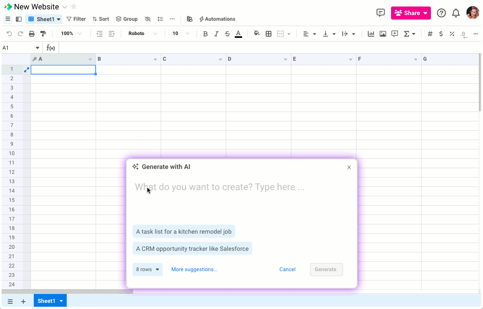Screen dimensions: 483x309
Task: Open the 8 rows dropdown
Action: point(148,269)
